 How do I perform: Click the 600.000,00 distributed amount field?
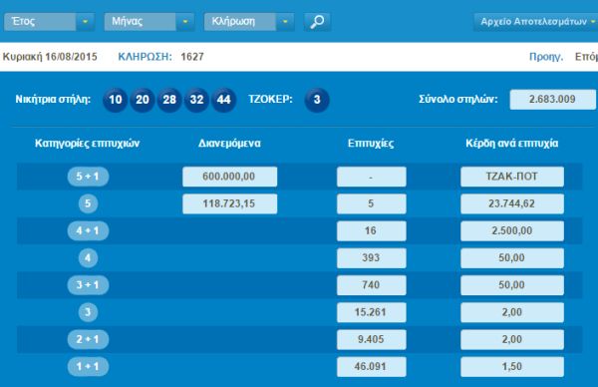coord(230,177)
